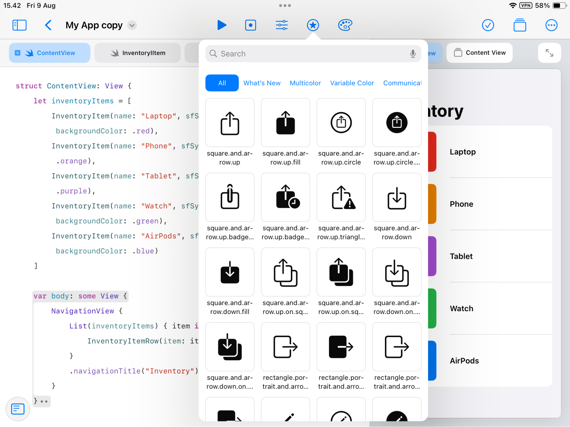Screen dimensions: 570x427
Task: Toggle the left sidebar panel
Action: 19,25
